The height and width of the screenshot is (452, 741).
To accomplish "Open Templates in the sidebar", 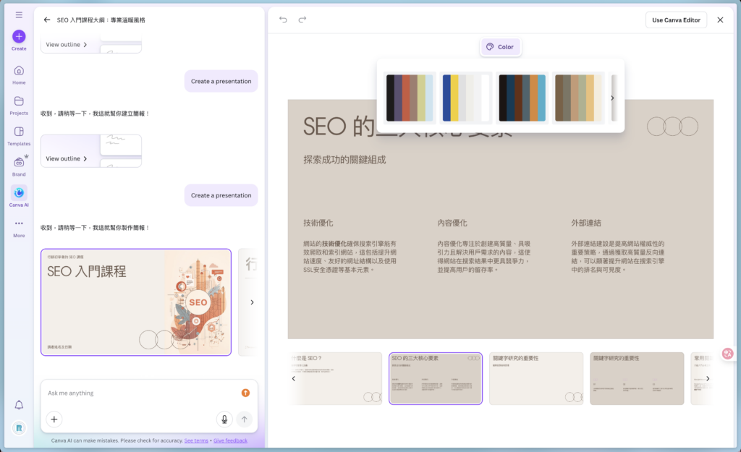I will (19, 132).
